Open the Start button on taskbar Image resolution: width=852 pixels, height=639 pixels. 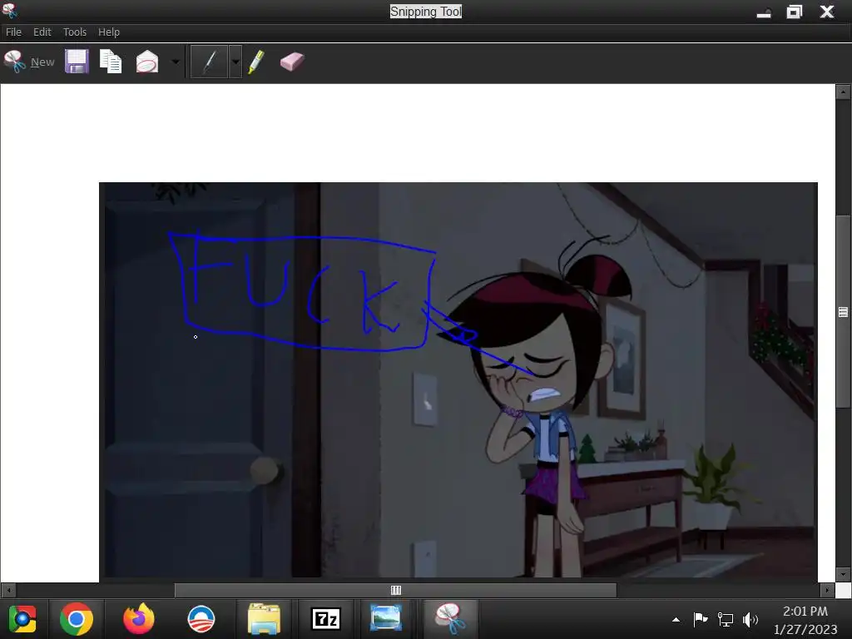pyautogui.click(x=22, y=619)
